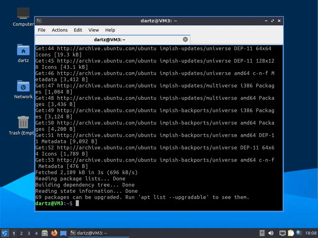Minimize the terminal window

tap(266, 21)
